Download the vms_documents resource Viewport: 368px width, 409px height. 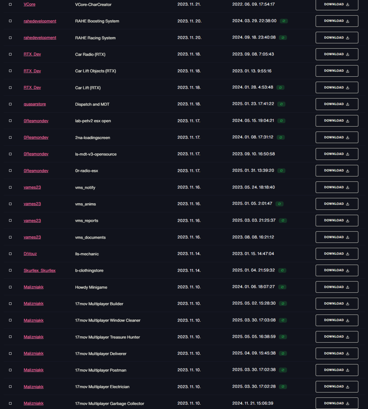click(x=337, y=237)
